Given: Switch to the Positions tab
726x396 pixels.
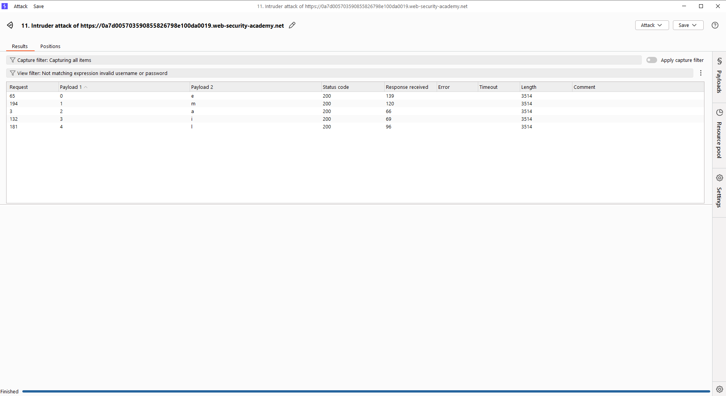Looking at the screenshot, I should [50, 47].
